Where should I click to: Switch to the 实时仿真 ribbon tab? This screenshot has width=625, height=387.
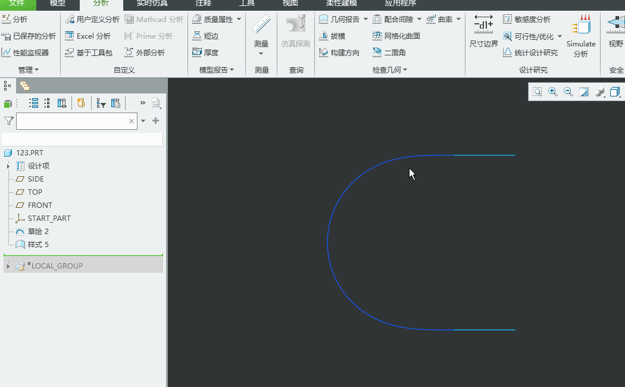coord(152,3)
